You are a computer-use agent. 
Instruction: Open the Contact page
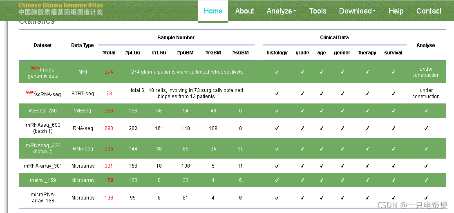point(429,11)
